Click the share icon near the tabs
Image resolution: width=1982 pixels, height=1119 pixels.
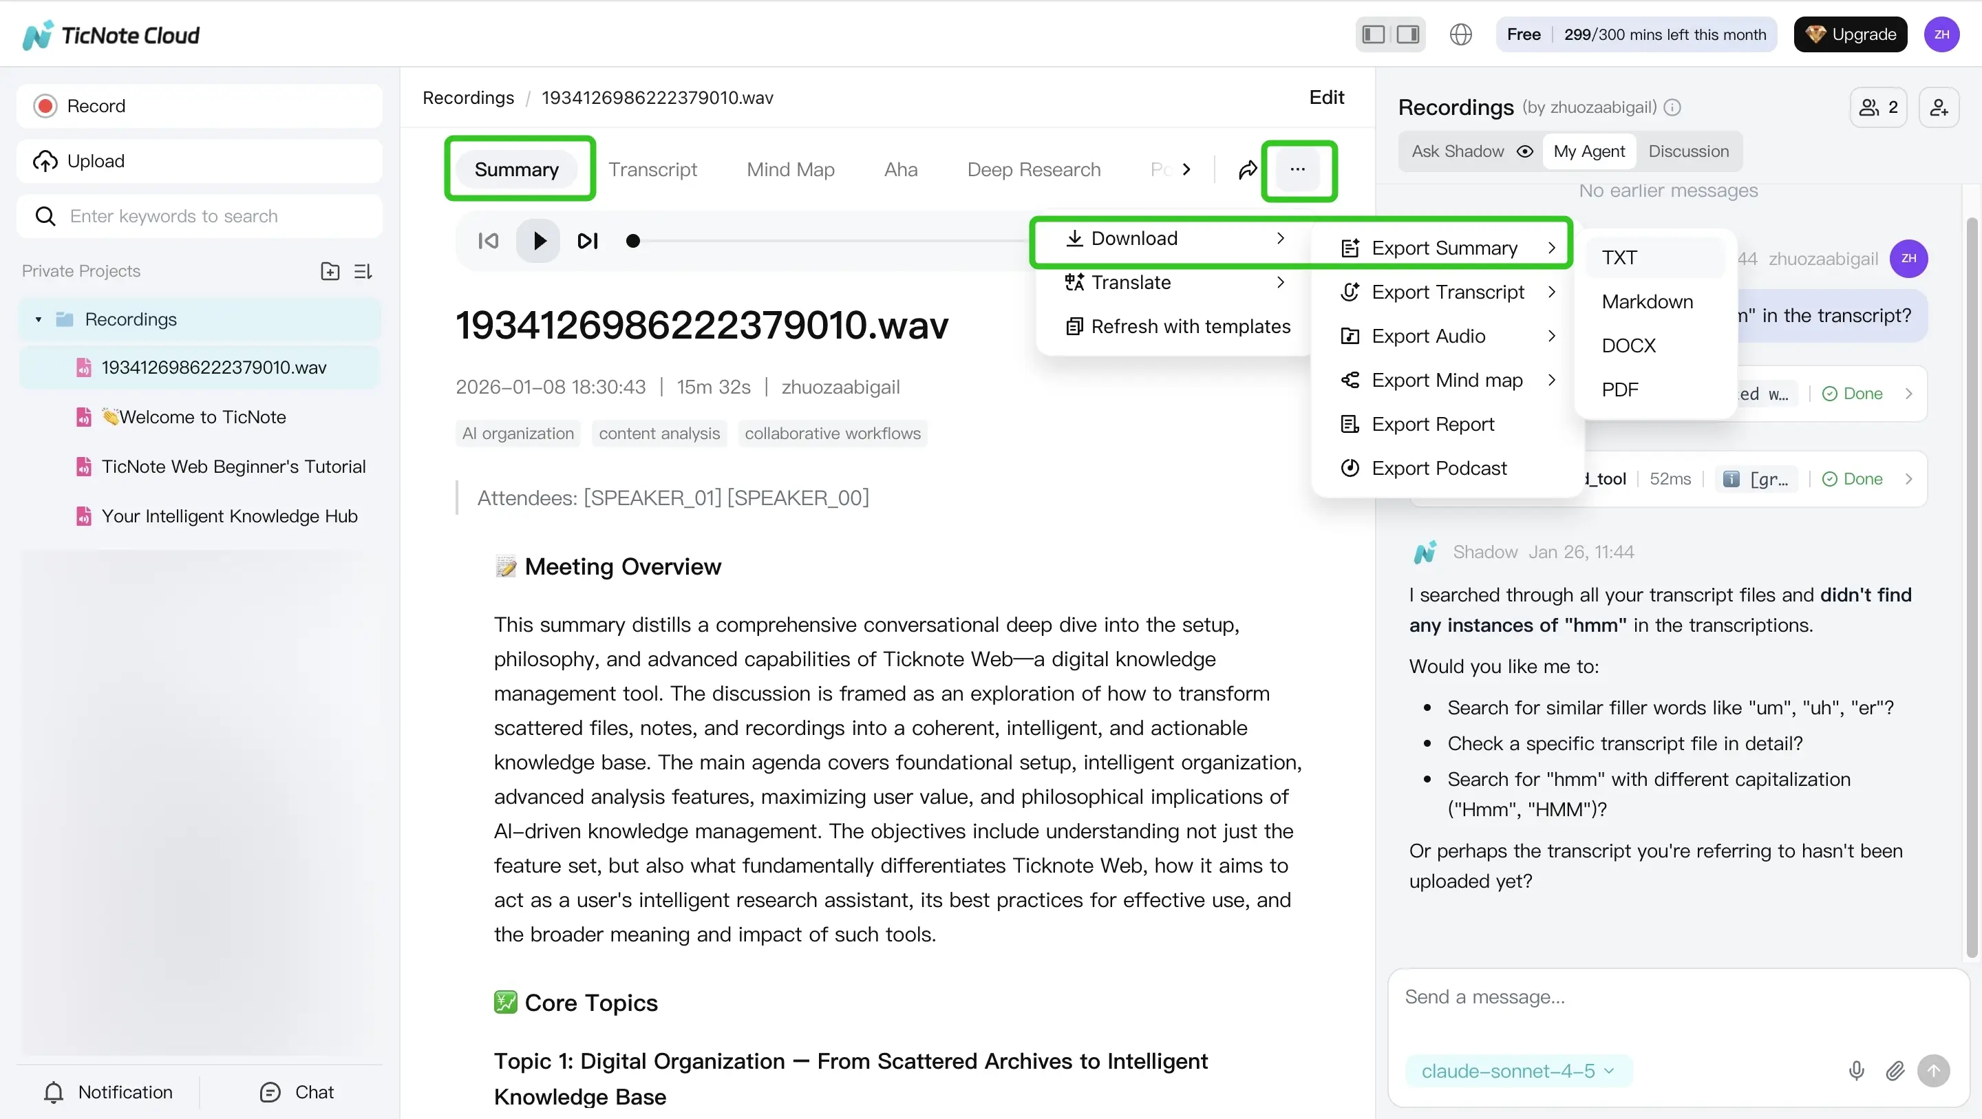[1247, 169]
